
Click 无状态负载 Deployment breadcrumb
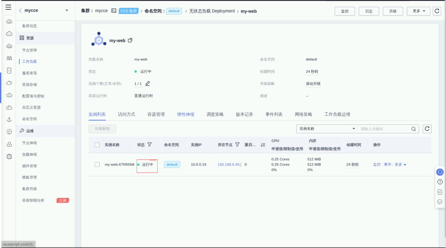[212, 11]
